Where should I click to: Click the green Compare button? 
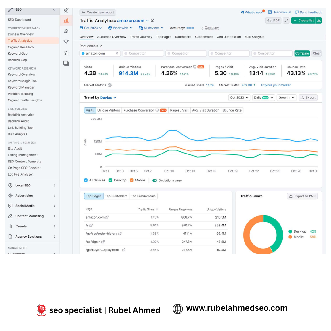click(x=302, y=53)
